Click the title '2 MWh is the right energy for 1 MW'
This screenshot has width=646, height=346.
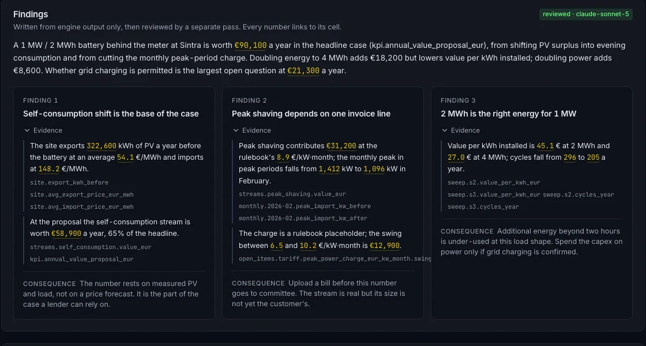[x=509, y=114]
